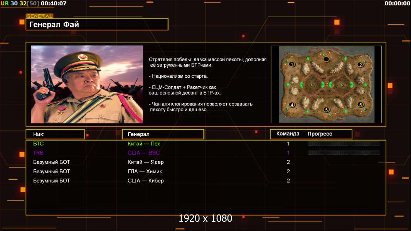Click the 'UR 30 32[50]' status counter
The height and width of the screenshot is (231, 411).
pyautogui.click(x=20, y=3)
